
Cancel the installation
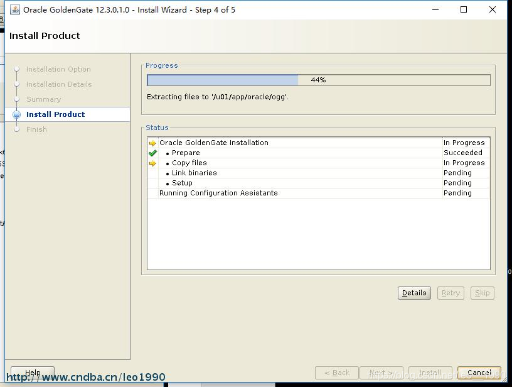tap(479, 373)
